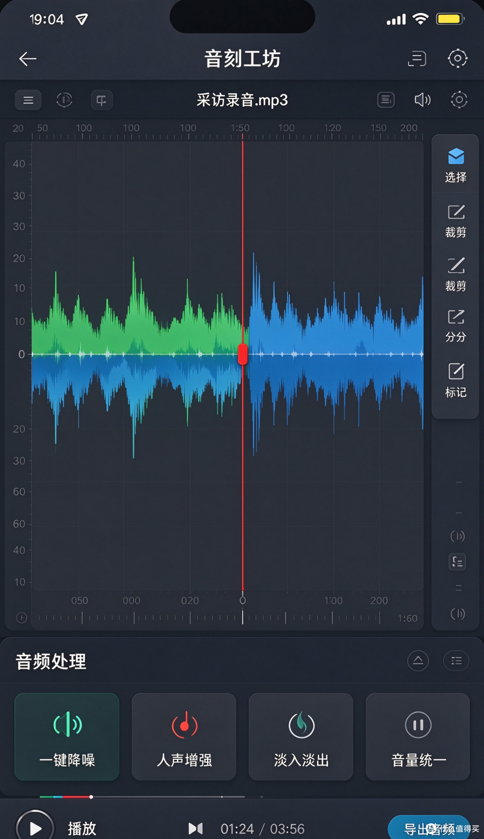Screen dimensions: 484x839
Task: Choose the 裁剪 tool directly above 分分
Action: click(x=456, y=274)
